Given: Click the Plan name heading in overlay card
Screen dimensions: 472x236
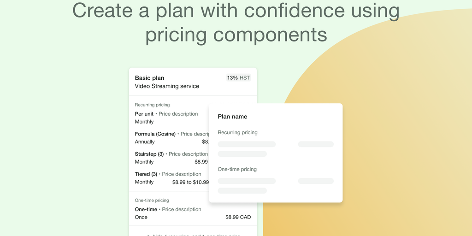Looking at the screenshot, I should [x=232, y=117].
